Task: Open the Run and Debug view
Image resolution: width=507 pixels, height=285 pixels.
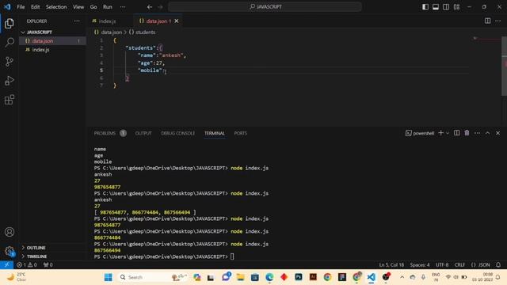Action: point(10,81)
